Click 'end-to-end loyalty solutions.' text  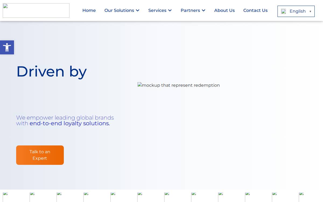click(x=70, y=123)
